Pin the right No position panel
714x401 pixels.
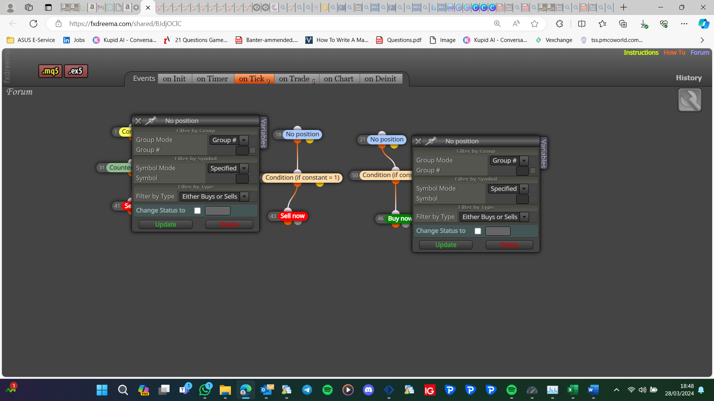tap(431, 141)
